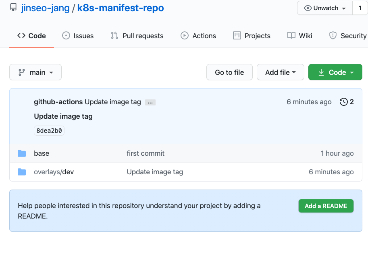Switch to the Wiki tab
368x260 pixels.
pyautogui.click(x=300, y=36)
